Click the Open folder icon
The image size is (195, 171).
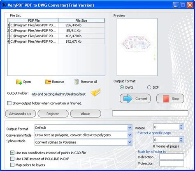pos(19,82)
